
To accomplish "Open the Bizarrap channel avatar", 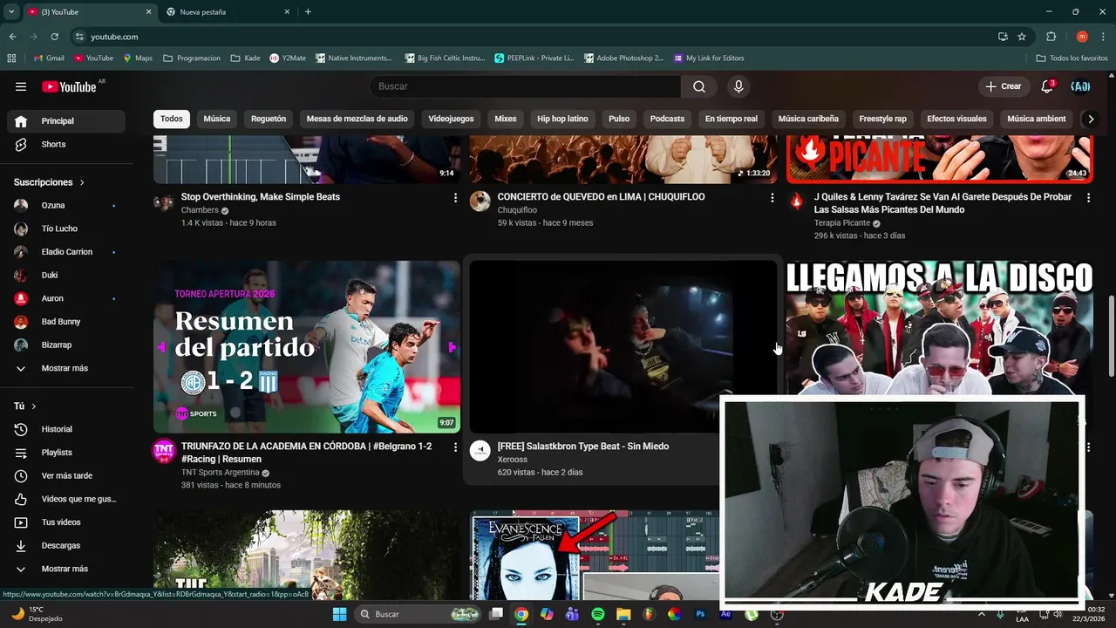I will tap(21, 345).
